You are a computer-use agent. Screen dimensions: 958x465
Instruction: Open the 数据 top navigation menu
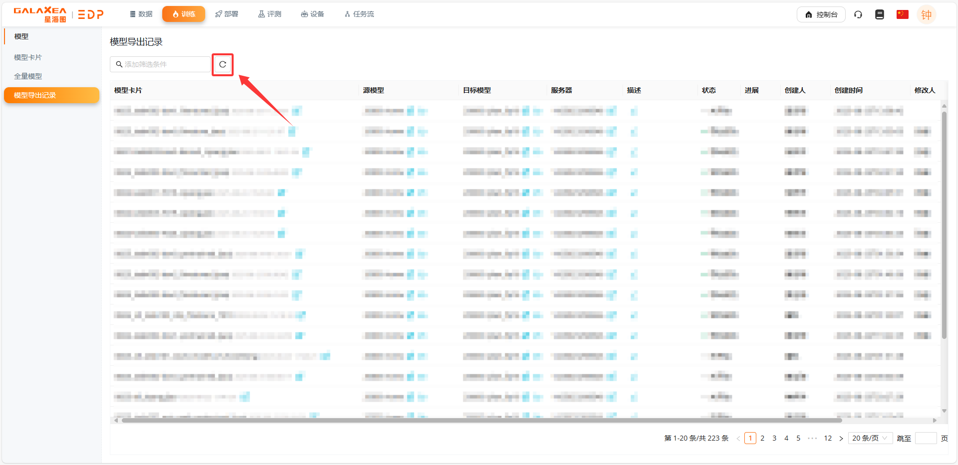click(141, 14)
